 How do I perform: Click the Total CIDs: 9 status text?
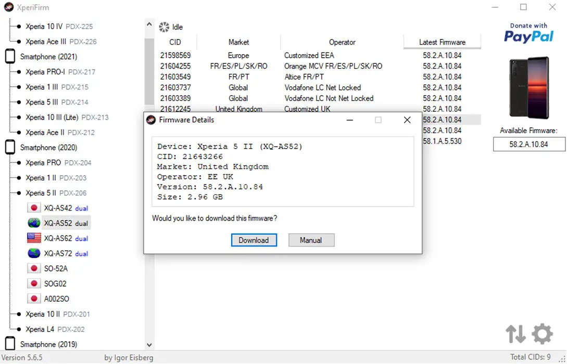(x=531, y=357)
